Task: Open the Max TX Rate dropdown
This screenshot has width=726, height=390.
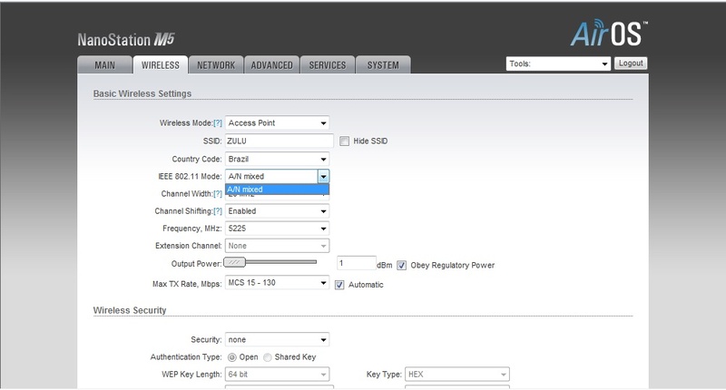Action: [x=277, y=283]
